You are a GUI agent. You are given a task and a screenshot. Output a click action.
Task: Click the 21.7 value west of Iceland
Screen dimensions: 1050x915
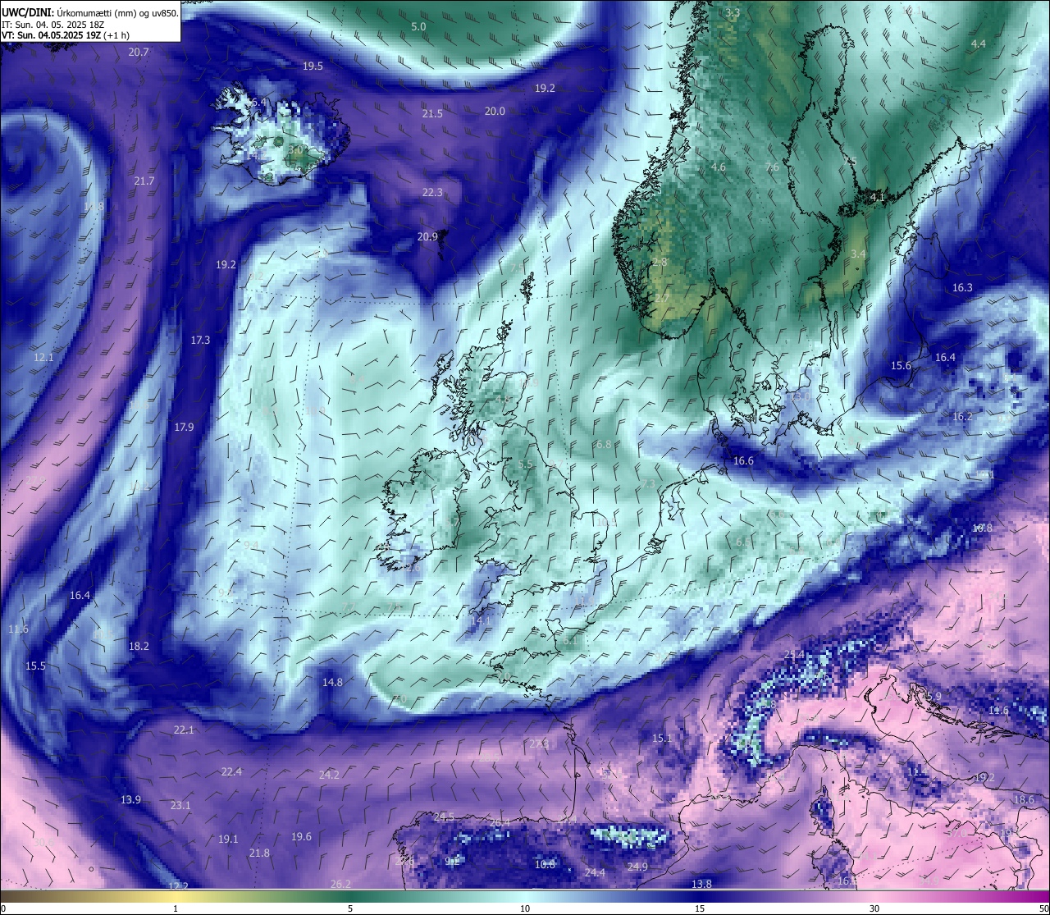[144, 181]
